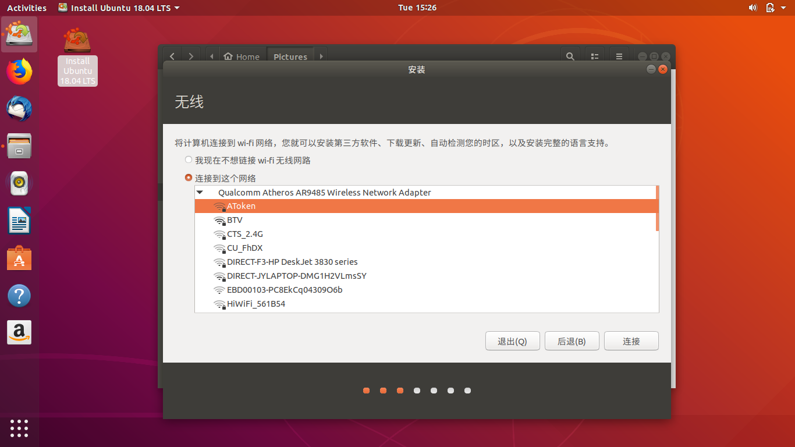Image resolution: width=795 pixels, height=447 pixels.
Task: Select the BTV network
Action: point(426,220)
